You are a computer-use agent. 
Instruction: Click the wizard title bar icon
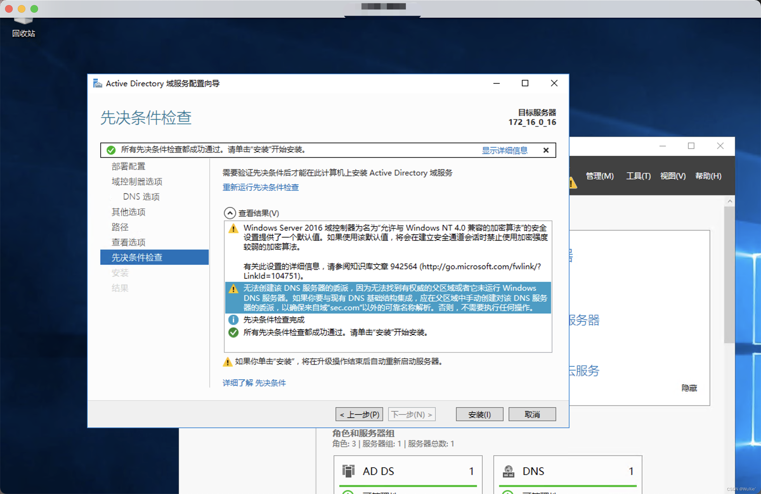click(98, 83)
